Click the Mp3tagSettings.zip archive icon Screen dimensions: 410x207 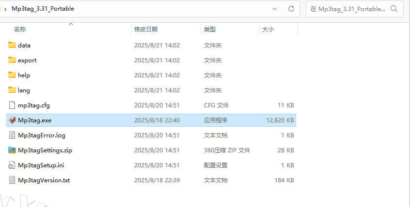click(12, 150)
